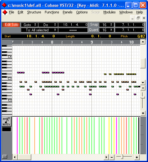The width and height of the screenshot is (148, 162).
Task: Click bar 10 in the ruler
Action: pyautogui.click(x=131, y=42)
